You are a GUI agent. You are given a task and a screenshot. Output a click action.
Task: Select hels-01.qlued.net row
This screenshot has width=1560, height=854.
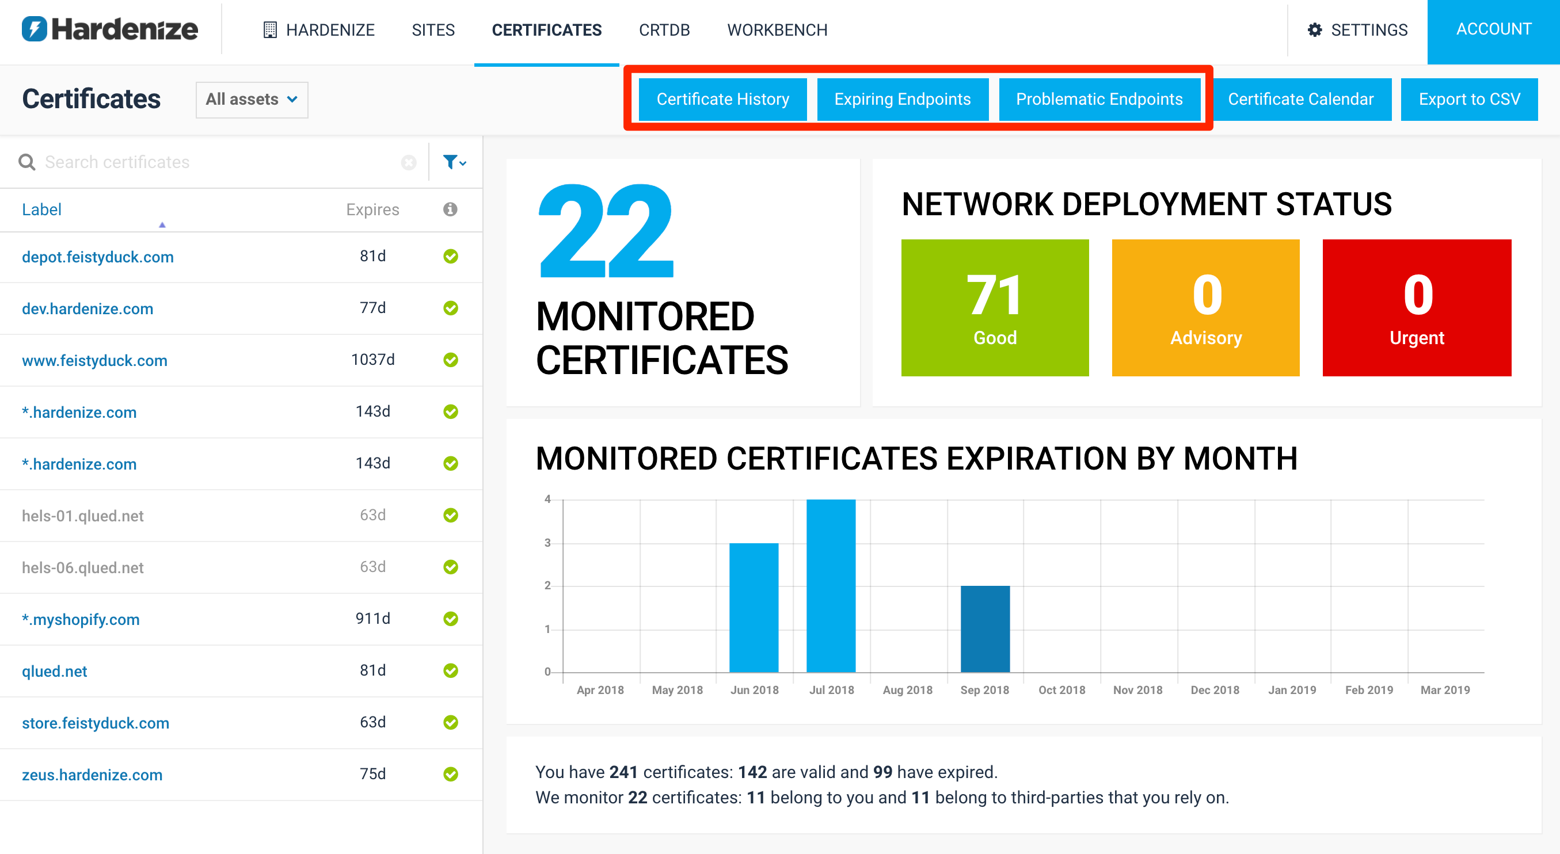coord(241,516)
